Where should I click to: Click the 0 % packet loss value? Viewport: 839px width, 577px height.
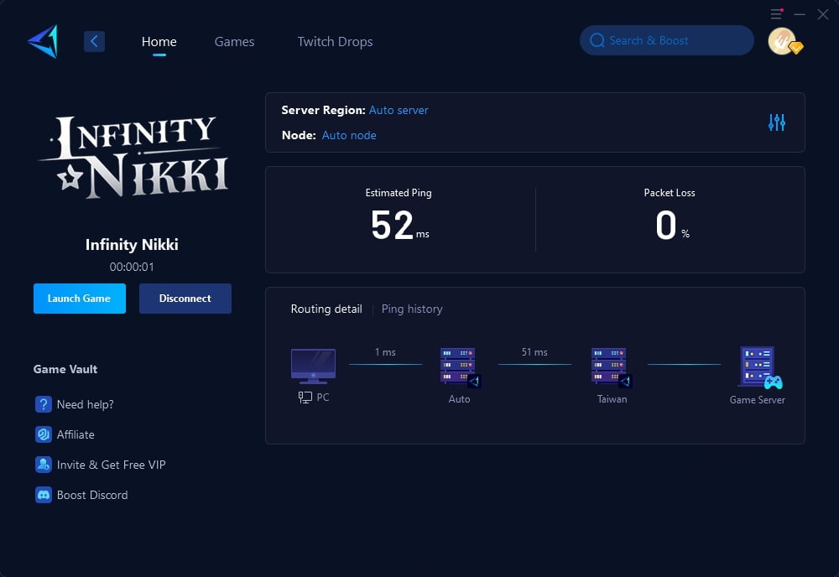coord(672,225)
